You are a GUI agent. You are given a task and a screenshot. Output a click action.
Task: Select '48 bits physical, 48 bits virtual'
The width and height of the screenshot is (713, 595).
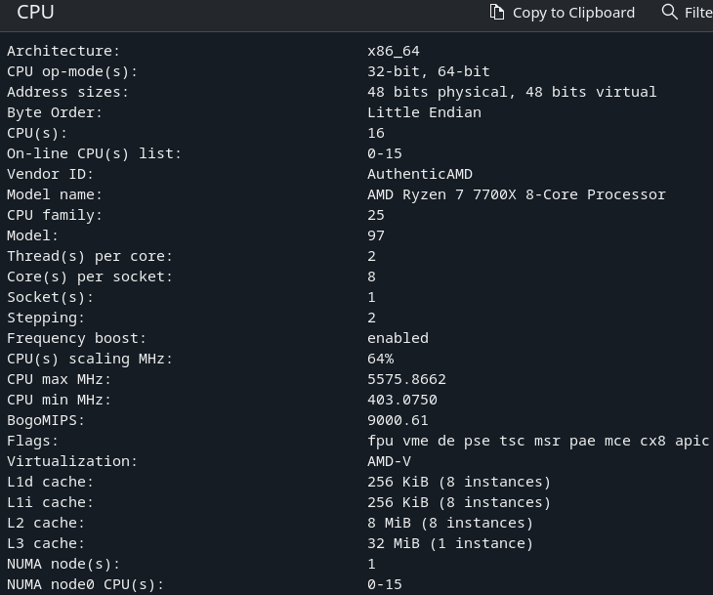pos(512,92)
